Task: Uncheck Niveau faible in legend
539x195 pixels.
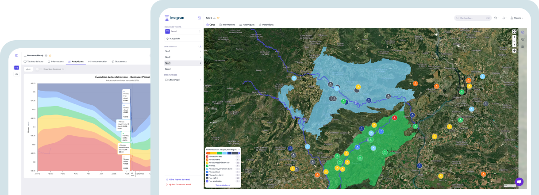Action: [207, 160]
